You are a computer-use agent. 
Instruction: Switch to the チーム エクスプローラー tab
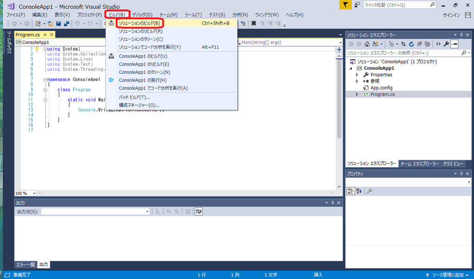419,164
